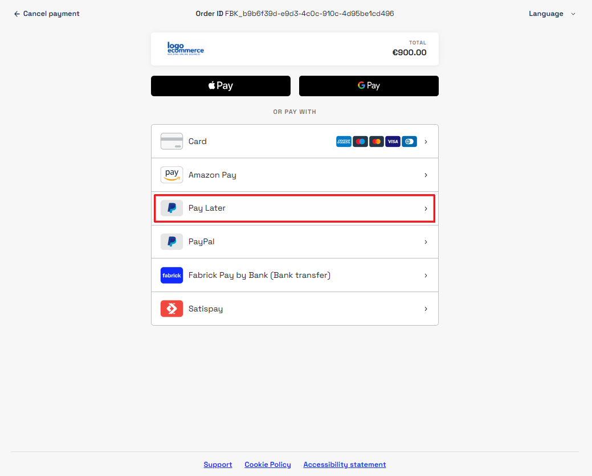Click the PayPal icon in Pay Later row

point(172,208)
